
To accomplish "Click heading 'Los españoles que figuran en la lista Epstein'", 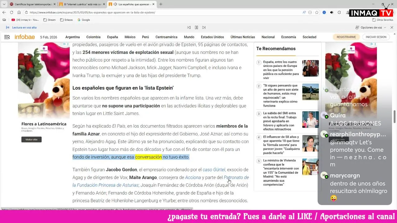I will [x=123, y=88].
